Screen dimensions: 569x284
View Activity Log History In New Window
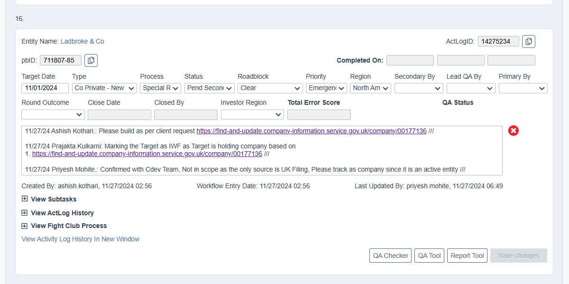[81, 239]
